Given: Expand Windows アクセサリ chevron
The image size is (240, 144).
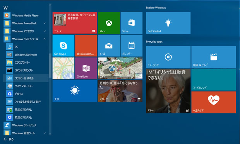Looking at the screenshot, I should pyautogui.click(x=45, y=31).
